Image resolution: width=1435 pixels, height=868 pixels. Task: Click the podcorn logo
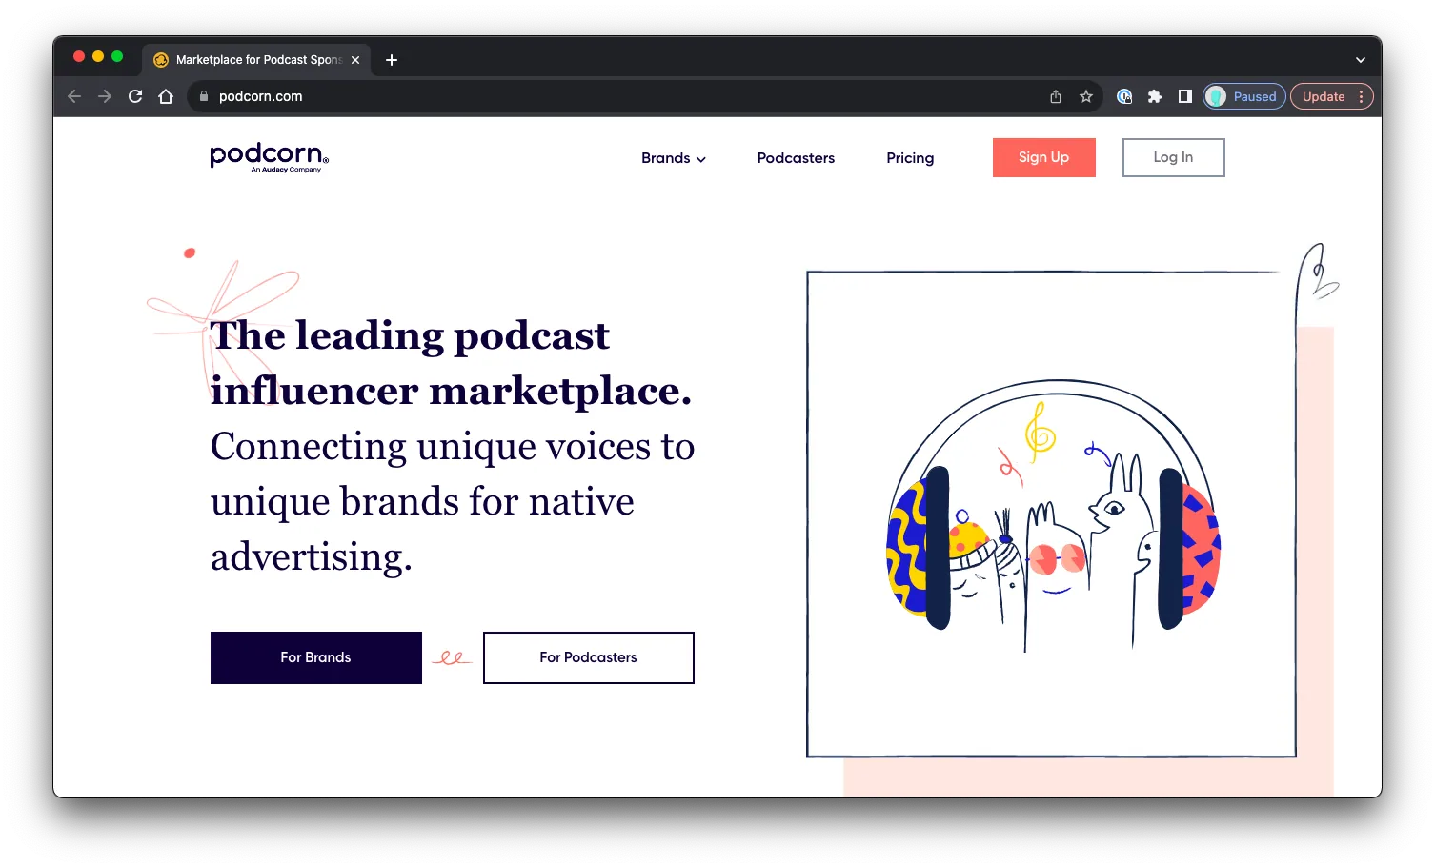270,157
